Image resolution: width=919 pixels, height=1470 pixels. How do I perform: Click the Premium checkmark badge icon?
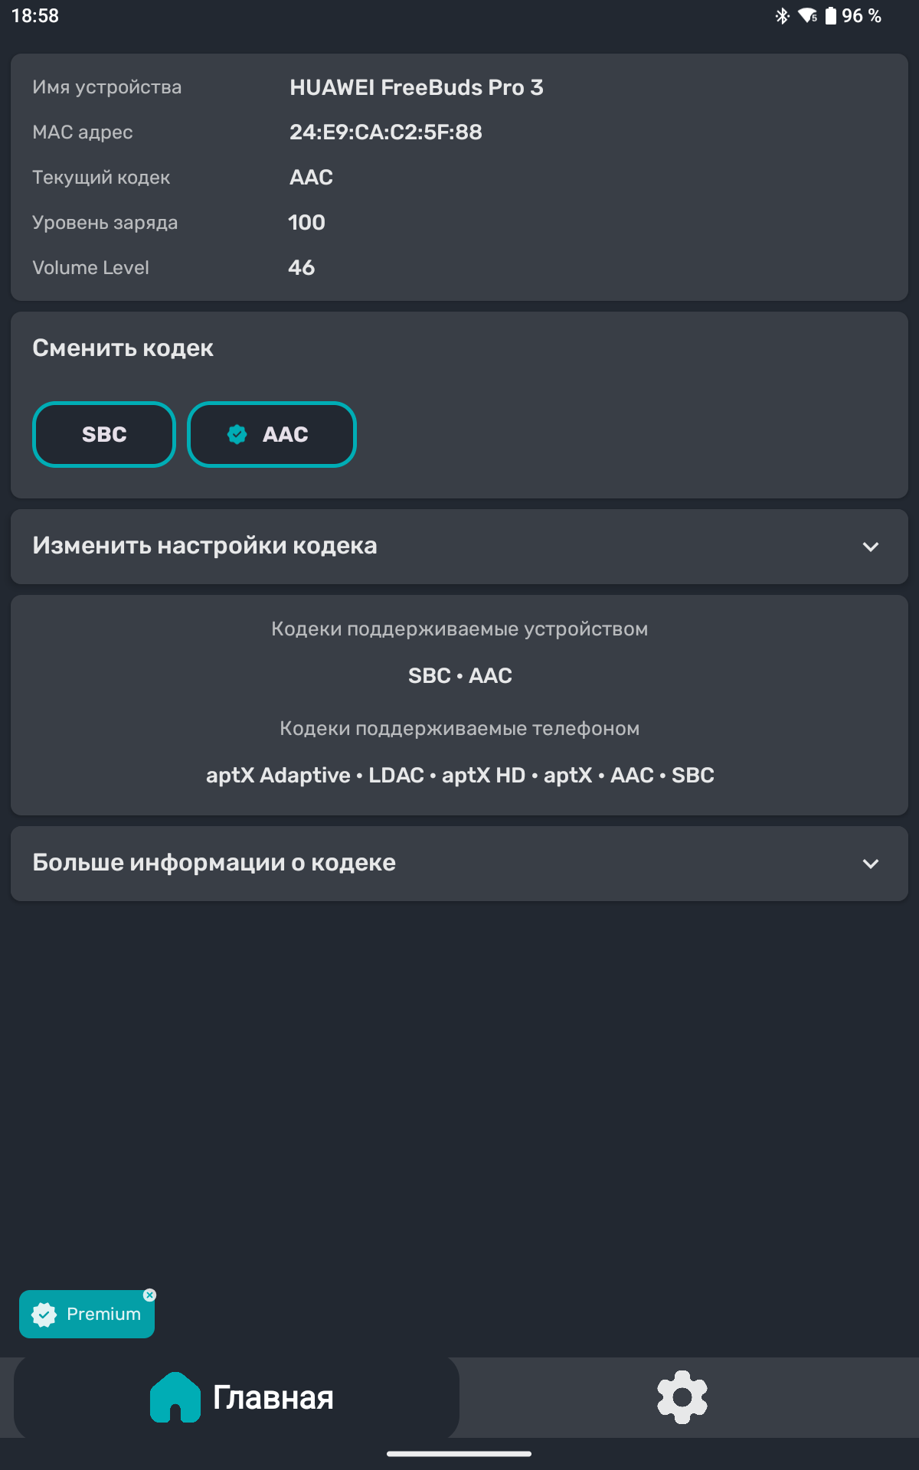(x=44, y=1315)
